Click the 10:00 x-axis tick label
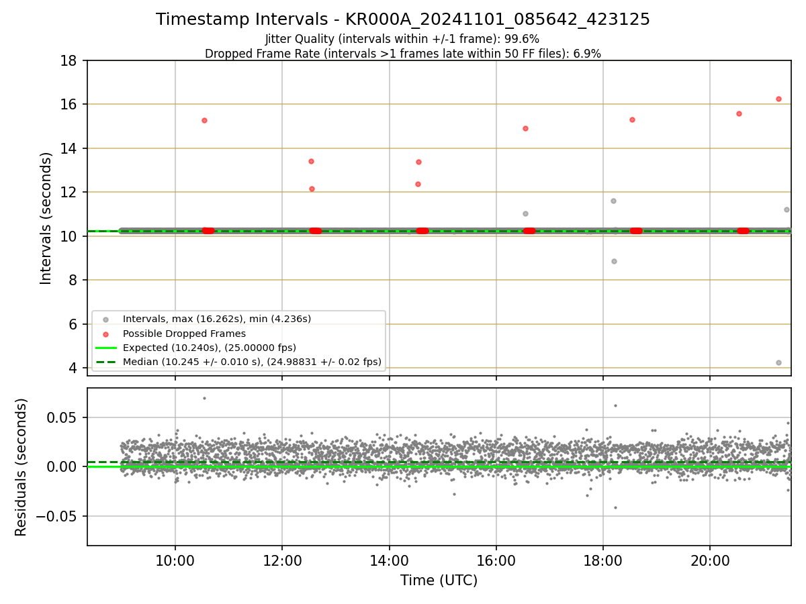This screenshot has width=806, height=604. tap(175, 561)
